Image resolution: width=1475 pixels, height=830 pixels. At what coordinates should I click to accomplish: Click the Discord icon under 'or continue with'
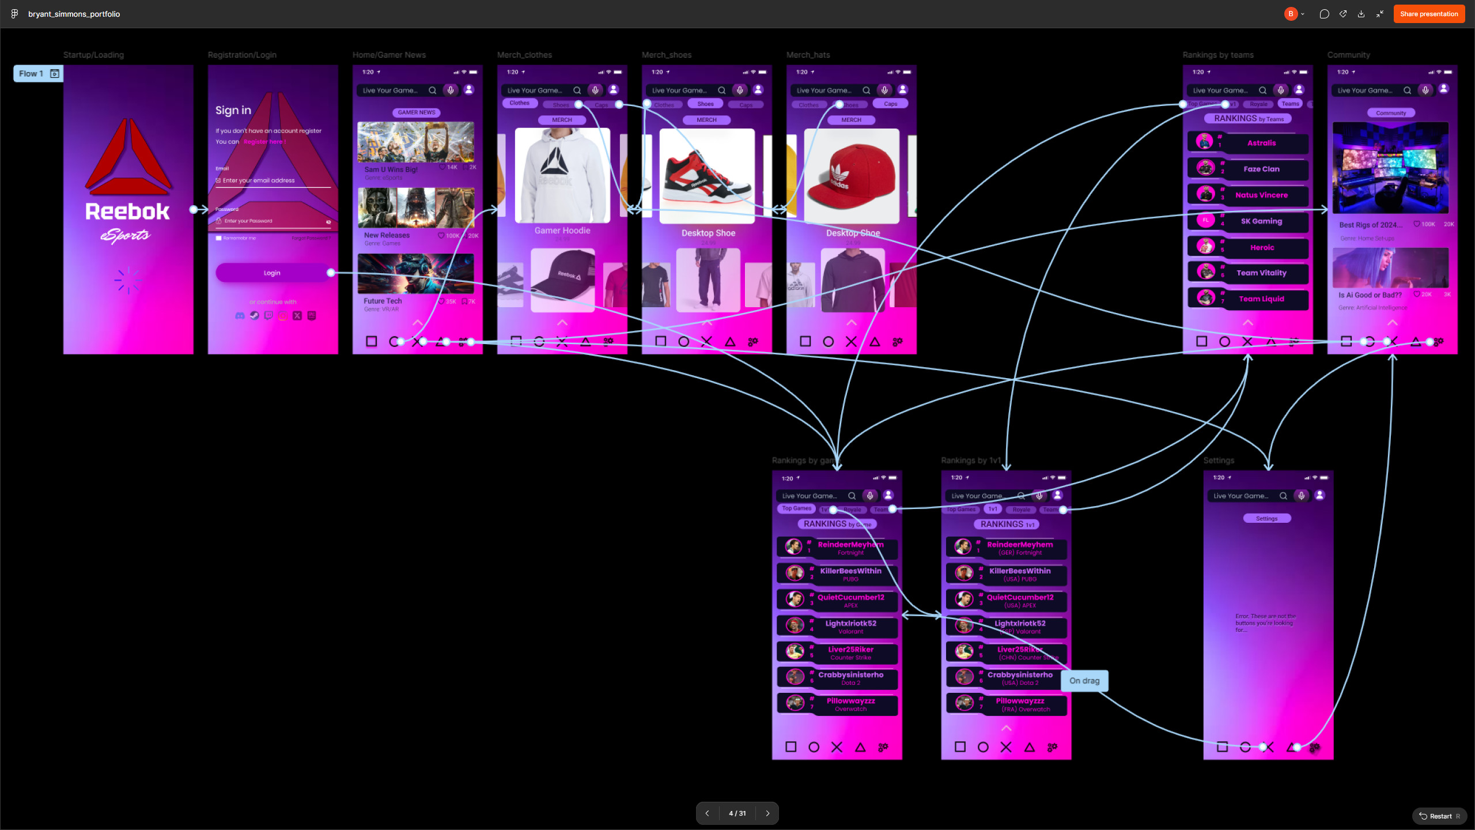[240, 316]
